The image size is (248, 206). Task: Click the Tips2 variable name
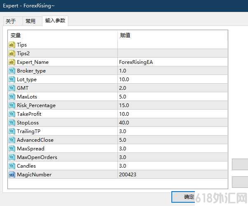pyautogui.click(x=23, y=54)
